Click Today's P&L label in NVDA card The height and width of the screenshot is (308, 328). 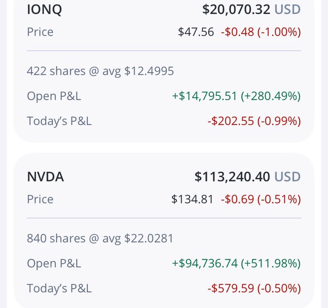pyautogui.click(x=59, y=288)
